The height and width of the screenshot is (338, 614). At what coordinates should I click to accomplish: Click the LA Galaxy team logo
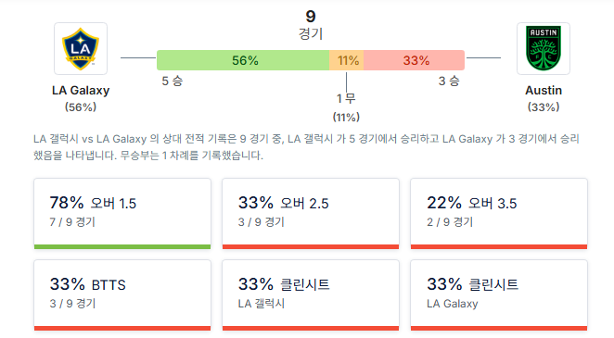click(x=81, y=49)
